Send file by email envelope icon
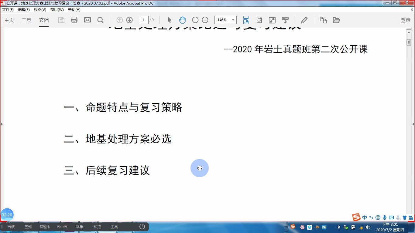 (x=87, y=20)
